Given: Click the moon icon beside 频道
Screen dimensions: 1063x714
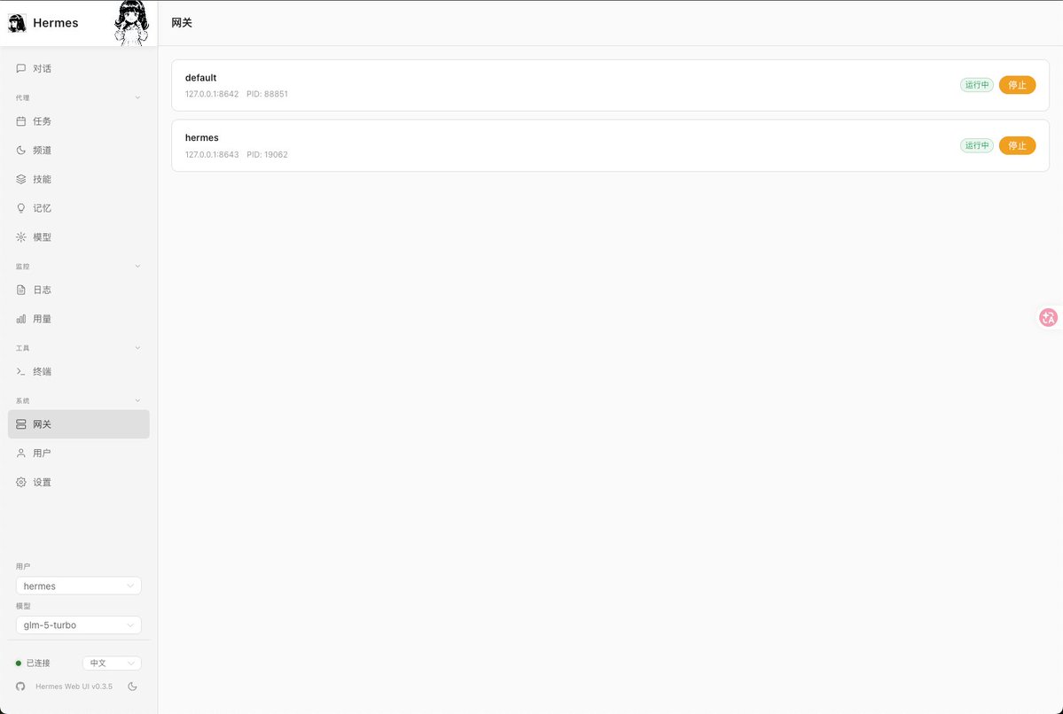Looking at the screenshot, I should pyautogui.click(x=21, y=151).
